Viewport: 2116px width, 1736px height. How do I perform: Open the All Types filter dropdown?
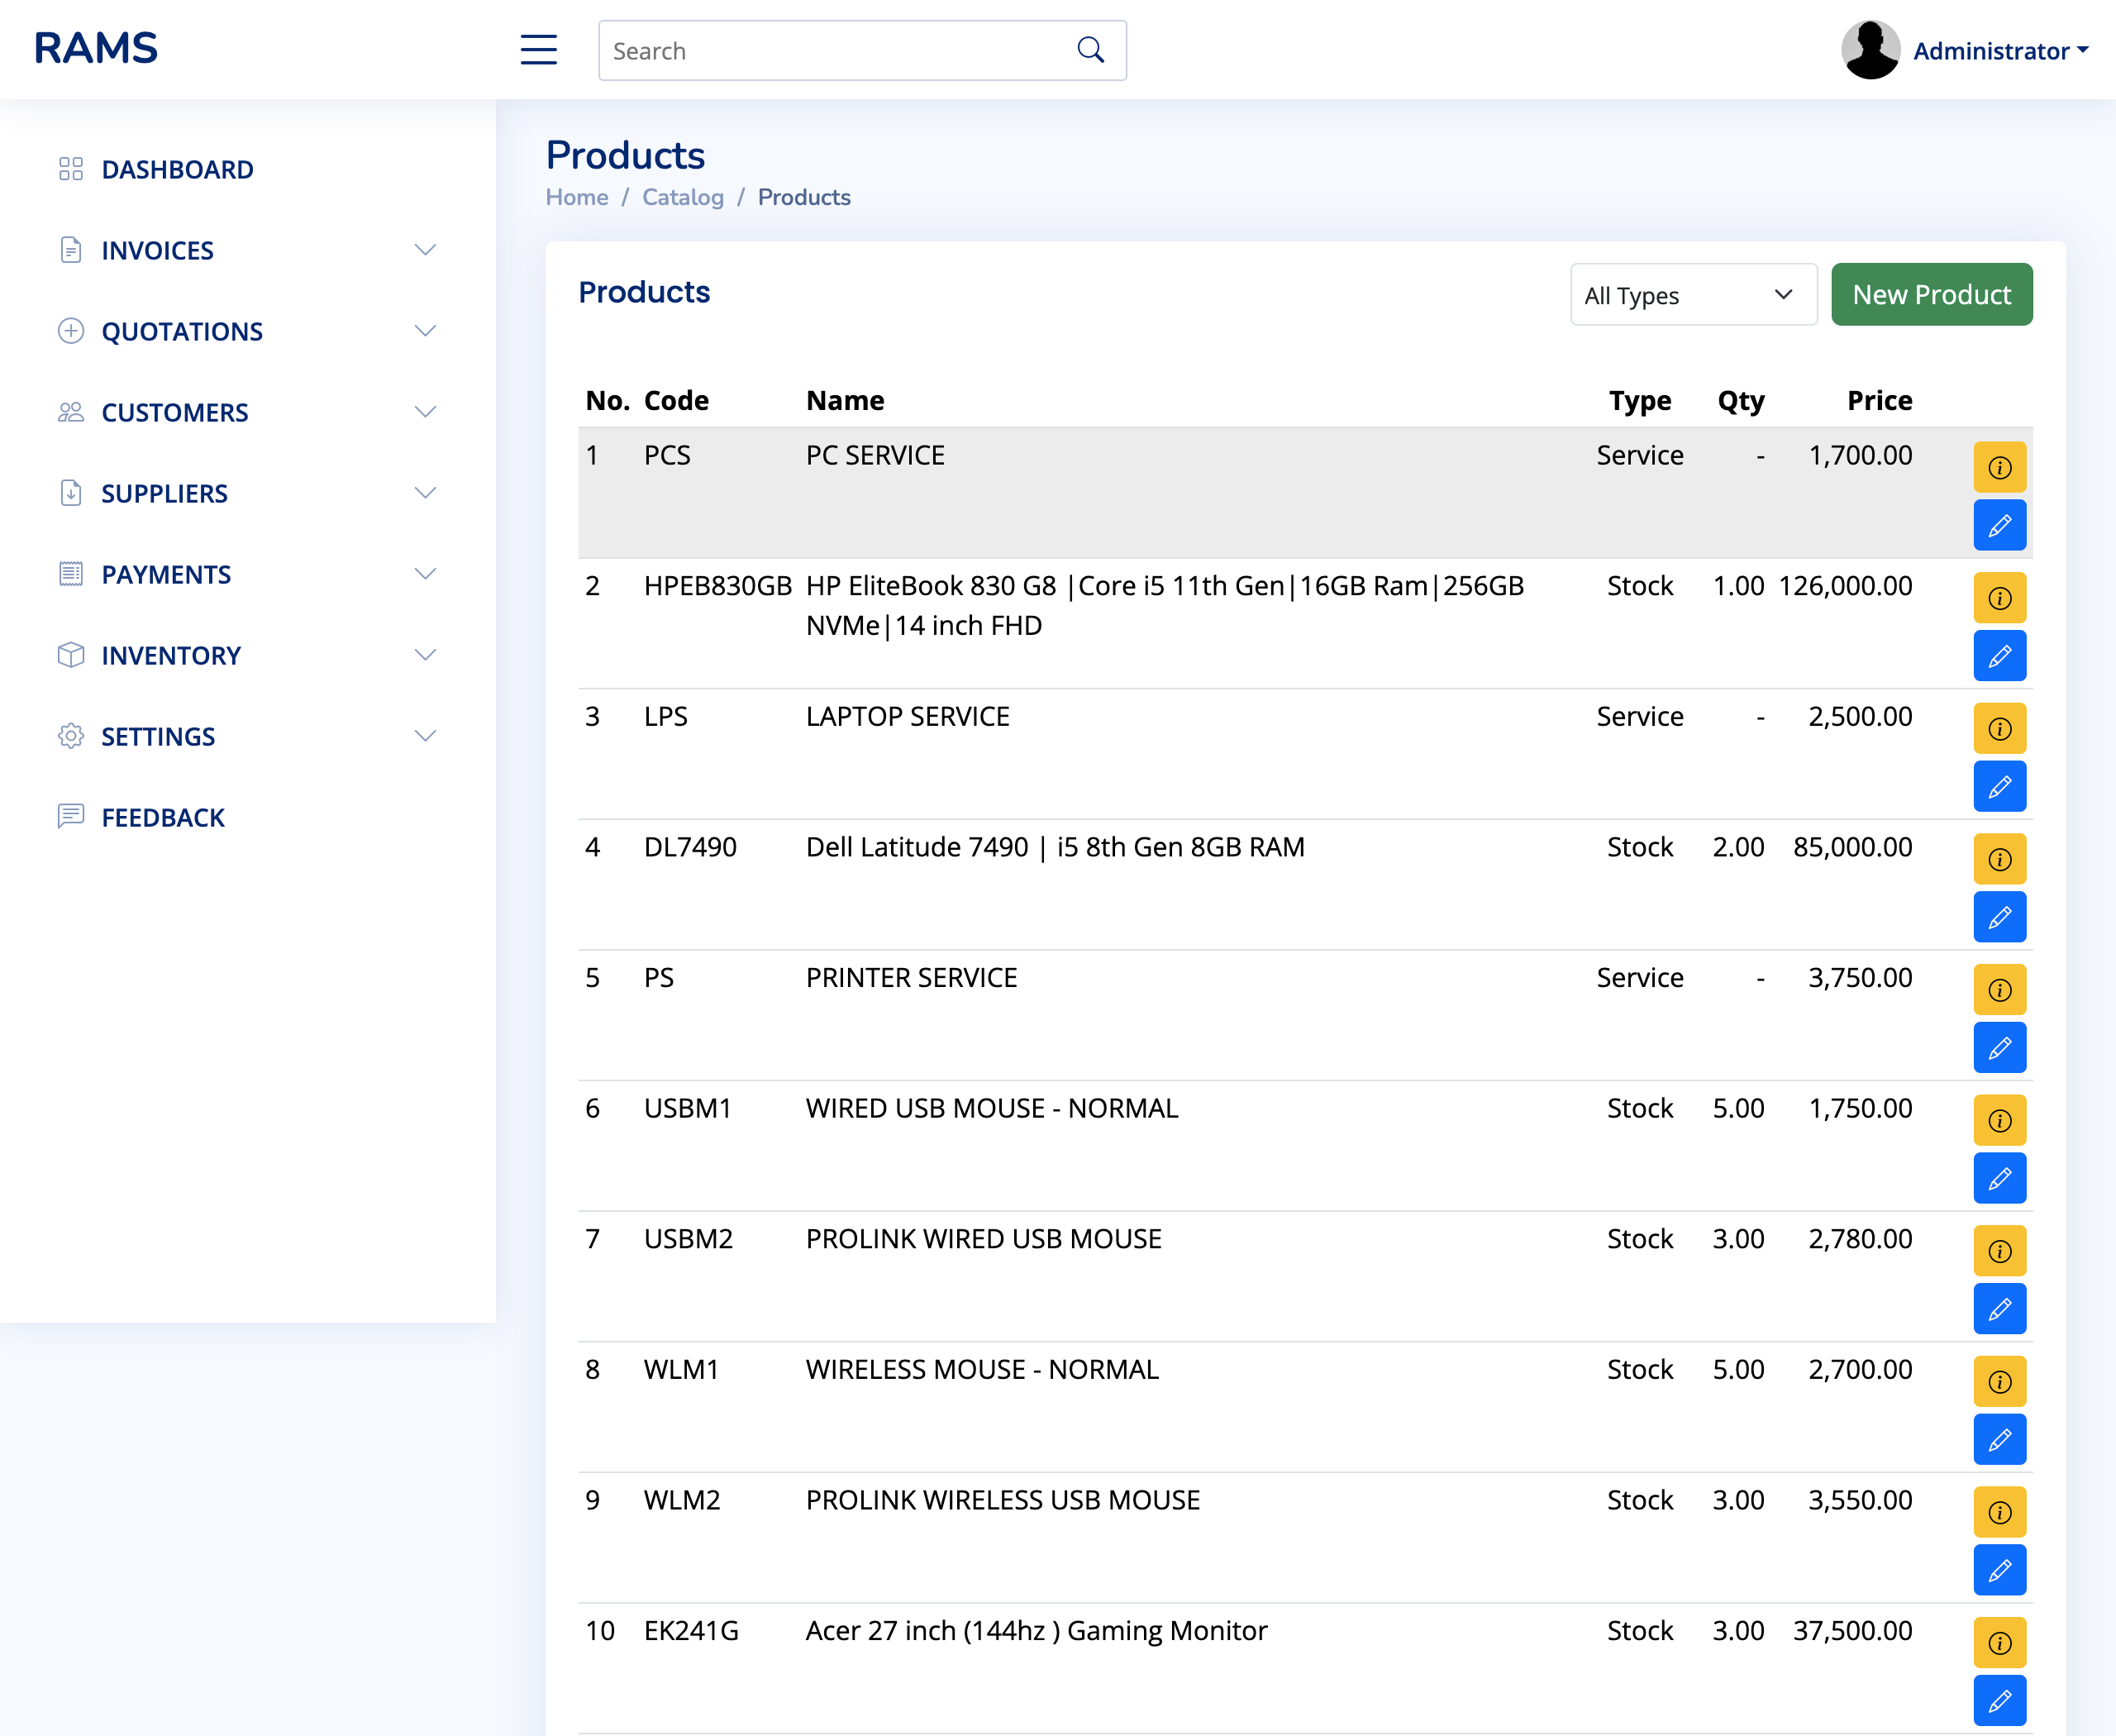(1693, 294)
